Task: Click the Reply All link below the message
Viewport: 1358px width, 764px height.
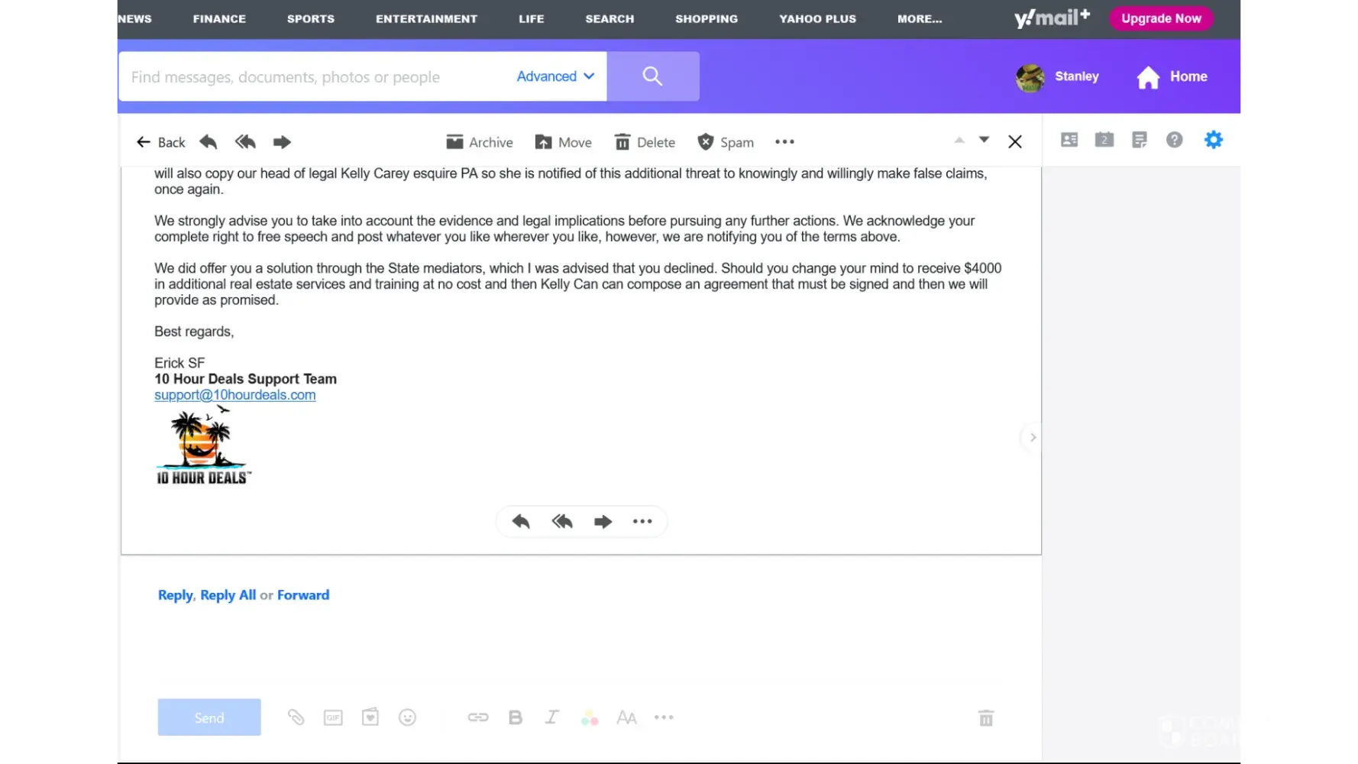Action: [228, 595]
